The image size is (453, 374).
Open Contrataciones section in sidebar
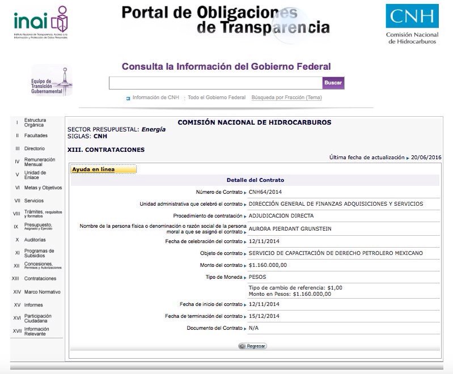pos(40,279)
